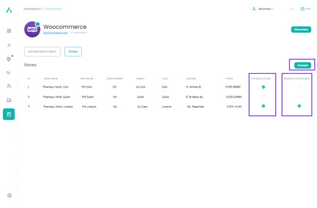The height and width of the screenshot is (208, 317).
Task: Click the Connect button above the table
Action: point(302,65)
